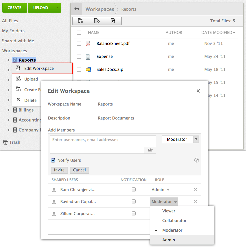Open the SalesDocs.zip file name

click(x=110, y=70)
